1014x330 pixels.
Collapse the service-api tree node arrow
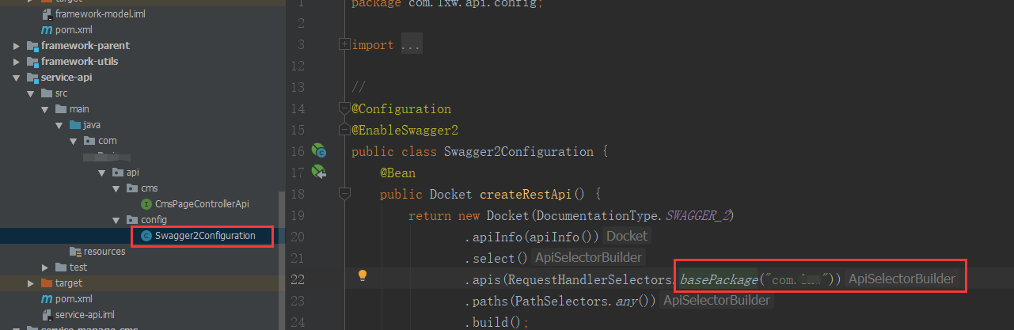point(17,77)
